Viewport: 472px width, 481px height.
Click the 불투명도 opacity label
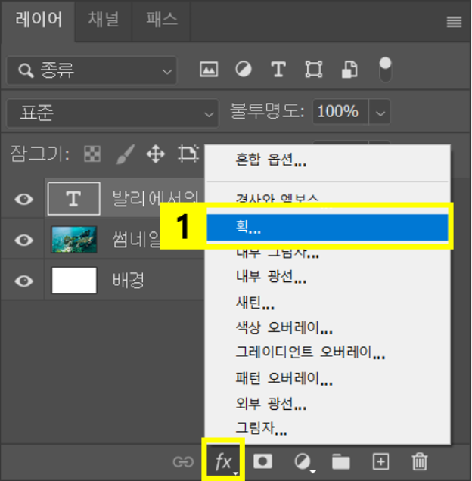tap(267, 111)
